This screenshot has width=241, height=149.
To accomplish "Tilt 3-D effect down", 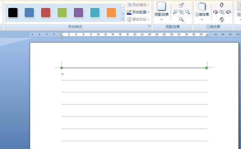I will coord(222,19).
